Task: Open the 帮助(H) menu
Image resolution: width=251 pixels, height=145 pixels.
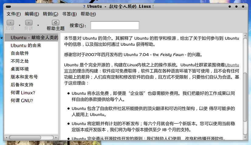Action: click(x=88, y=14)
